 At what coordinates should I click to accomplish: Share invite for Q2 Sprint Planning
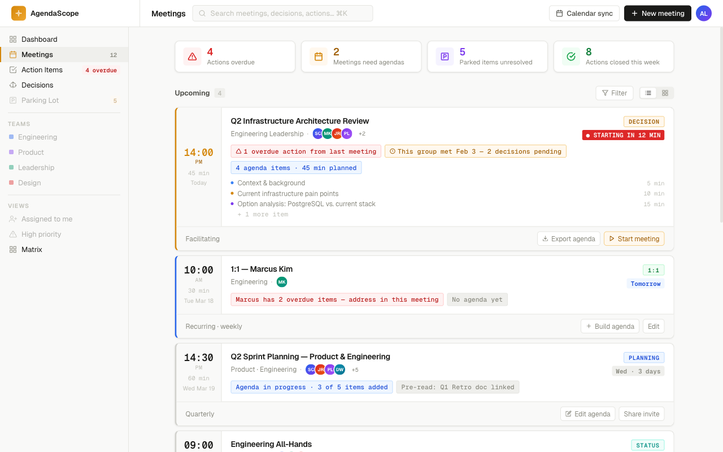click(641, 414)
